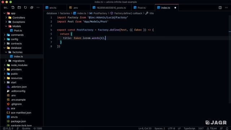231x130 pixels.
Task: Open explorer more actions menu
Action: (38, 8)
